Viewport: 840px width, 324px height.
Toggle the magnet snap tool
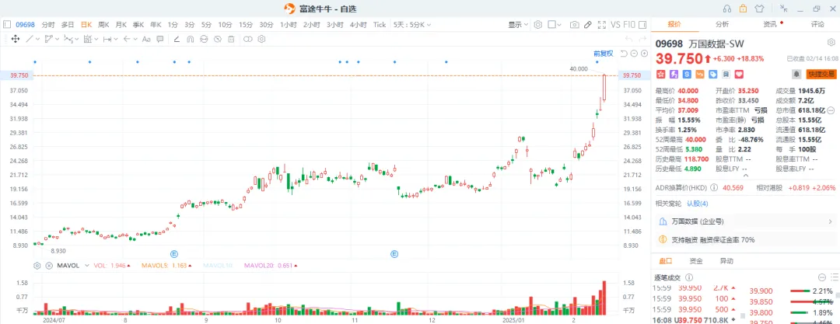click(191, 39)
